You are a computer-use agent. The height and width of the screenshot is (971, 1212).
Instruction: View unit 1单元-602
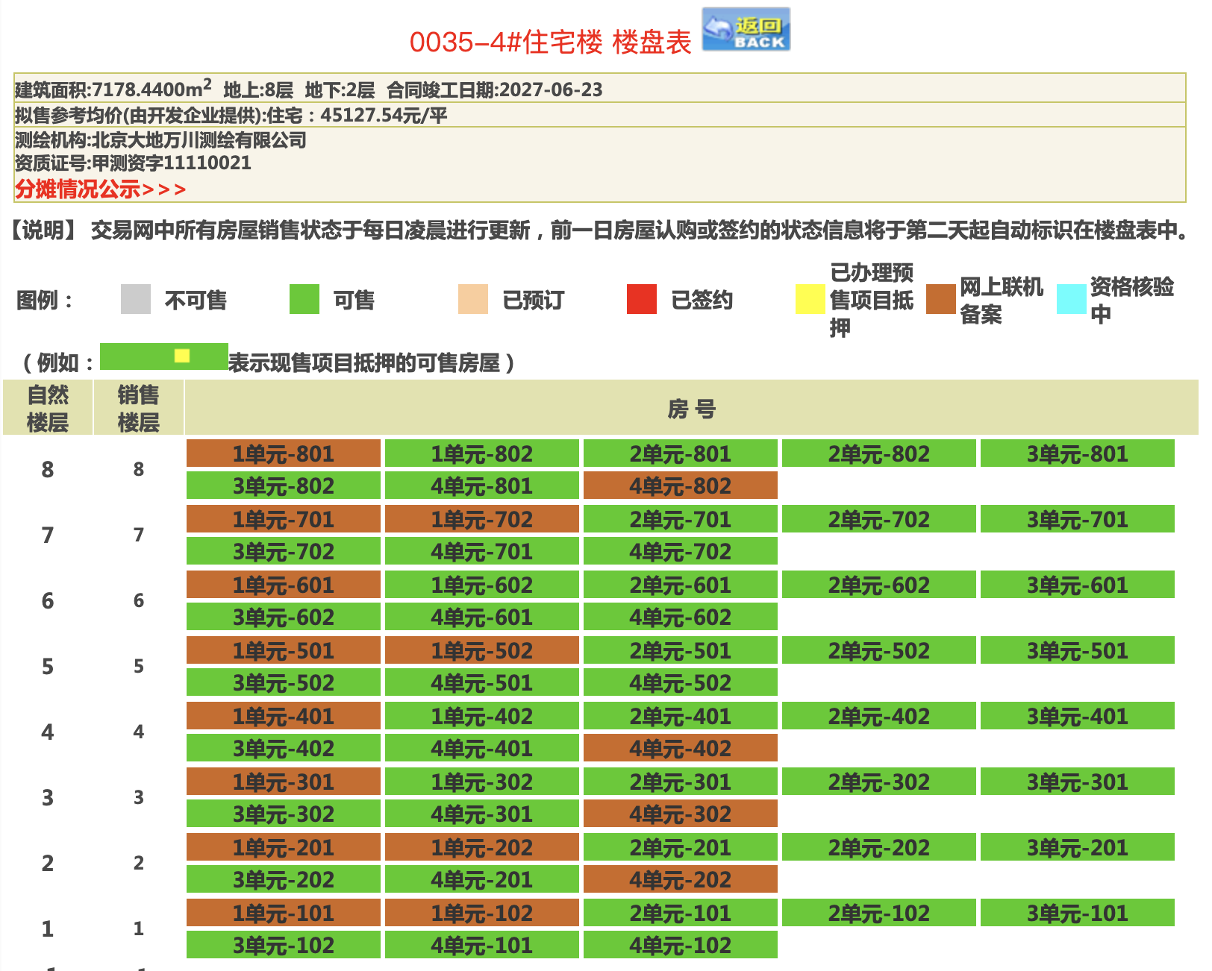[481, 585]
